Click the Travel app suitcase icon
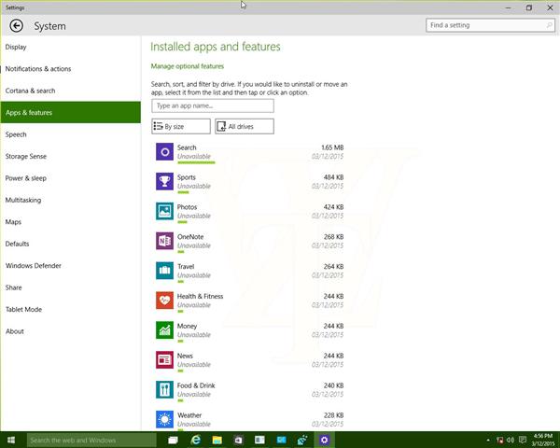The image size is (560, 448). coord(163,271)
